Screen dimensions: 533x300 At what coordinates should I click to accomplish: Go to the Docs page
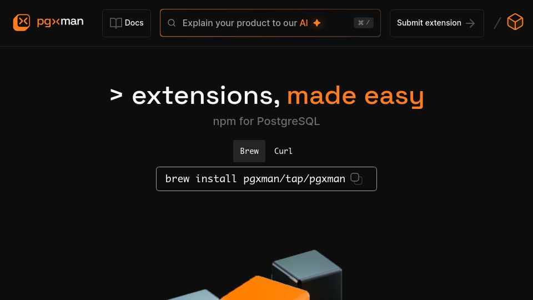[127, 23]
